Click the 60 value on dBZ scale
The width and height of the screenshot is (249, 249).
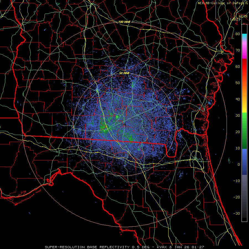pos(238,66)
